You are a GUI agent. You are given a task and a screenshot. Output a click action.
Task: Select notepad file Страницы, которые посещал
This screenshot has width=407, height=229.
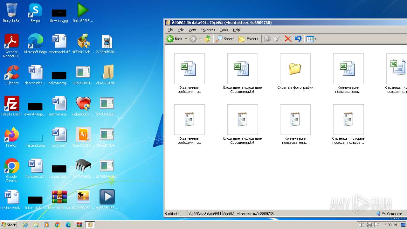[348, 124]
